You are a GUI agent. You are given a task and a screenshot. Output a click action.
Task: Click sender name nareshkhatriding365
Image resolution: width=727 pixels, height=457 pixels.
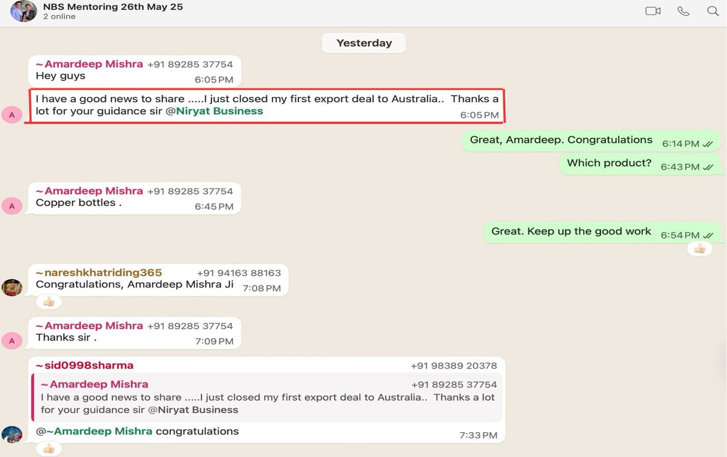(x=99, y=273)
